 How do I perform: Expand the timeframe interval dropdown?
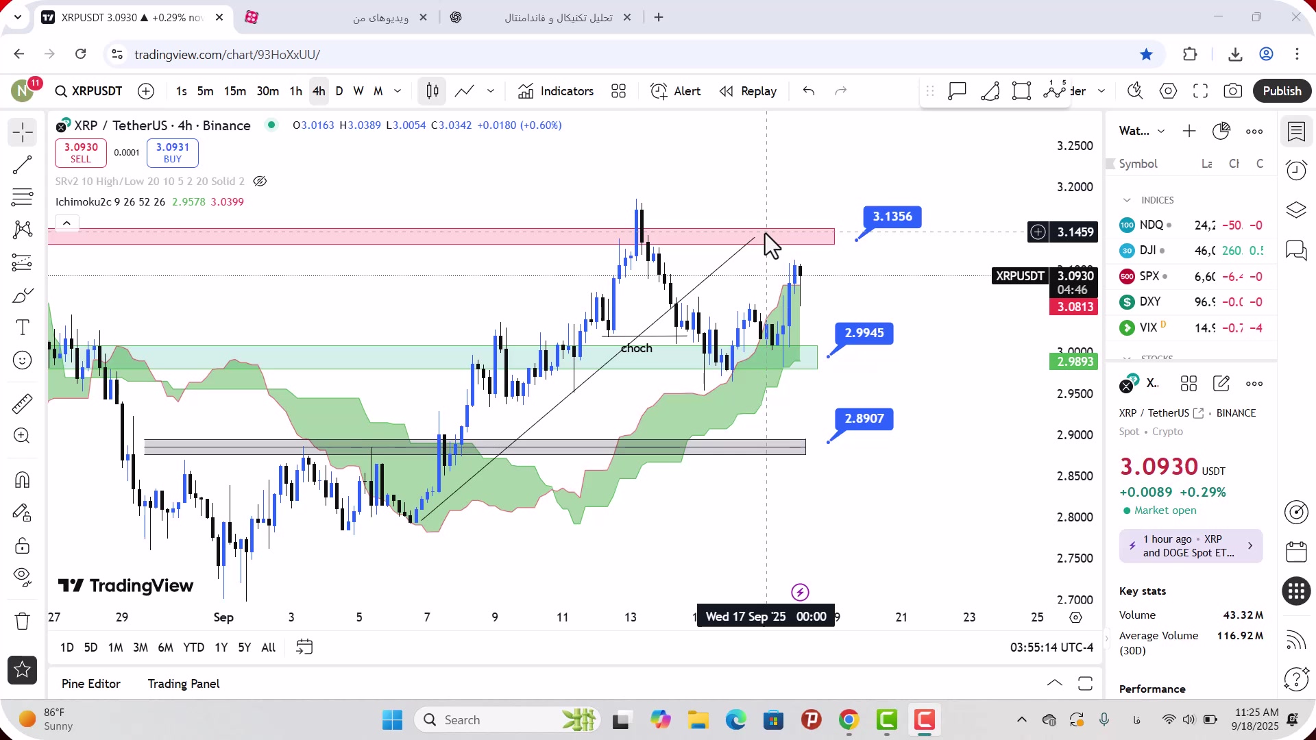point(398,91)
